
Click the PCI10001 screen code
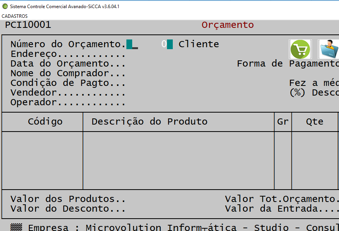28,25
